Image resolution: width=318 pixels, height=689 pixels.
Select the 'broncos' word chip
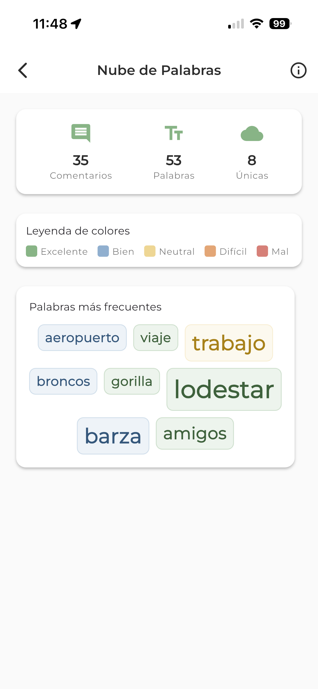(x=63, y=381)
